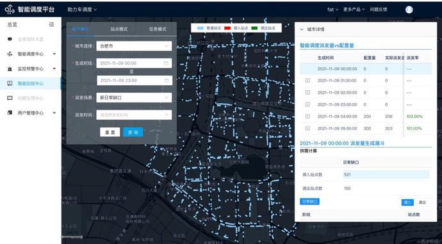Viewport: 442px width, 244px height.
Task: Open the 助力车调度 dropdown in header
Action: coord(82,10)
